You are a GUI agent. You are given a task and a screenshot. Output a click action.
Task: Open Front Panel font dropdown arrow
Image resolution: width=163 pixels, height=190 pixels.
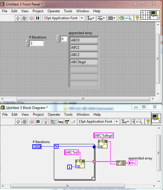(x=82, y=18)
